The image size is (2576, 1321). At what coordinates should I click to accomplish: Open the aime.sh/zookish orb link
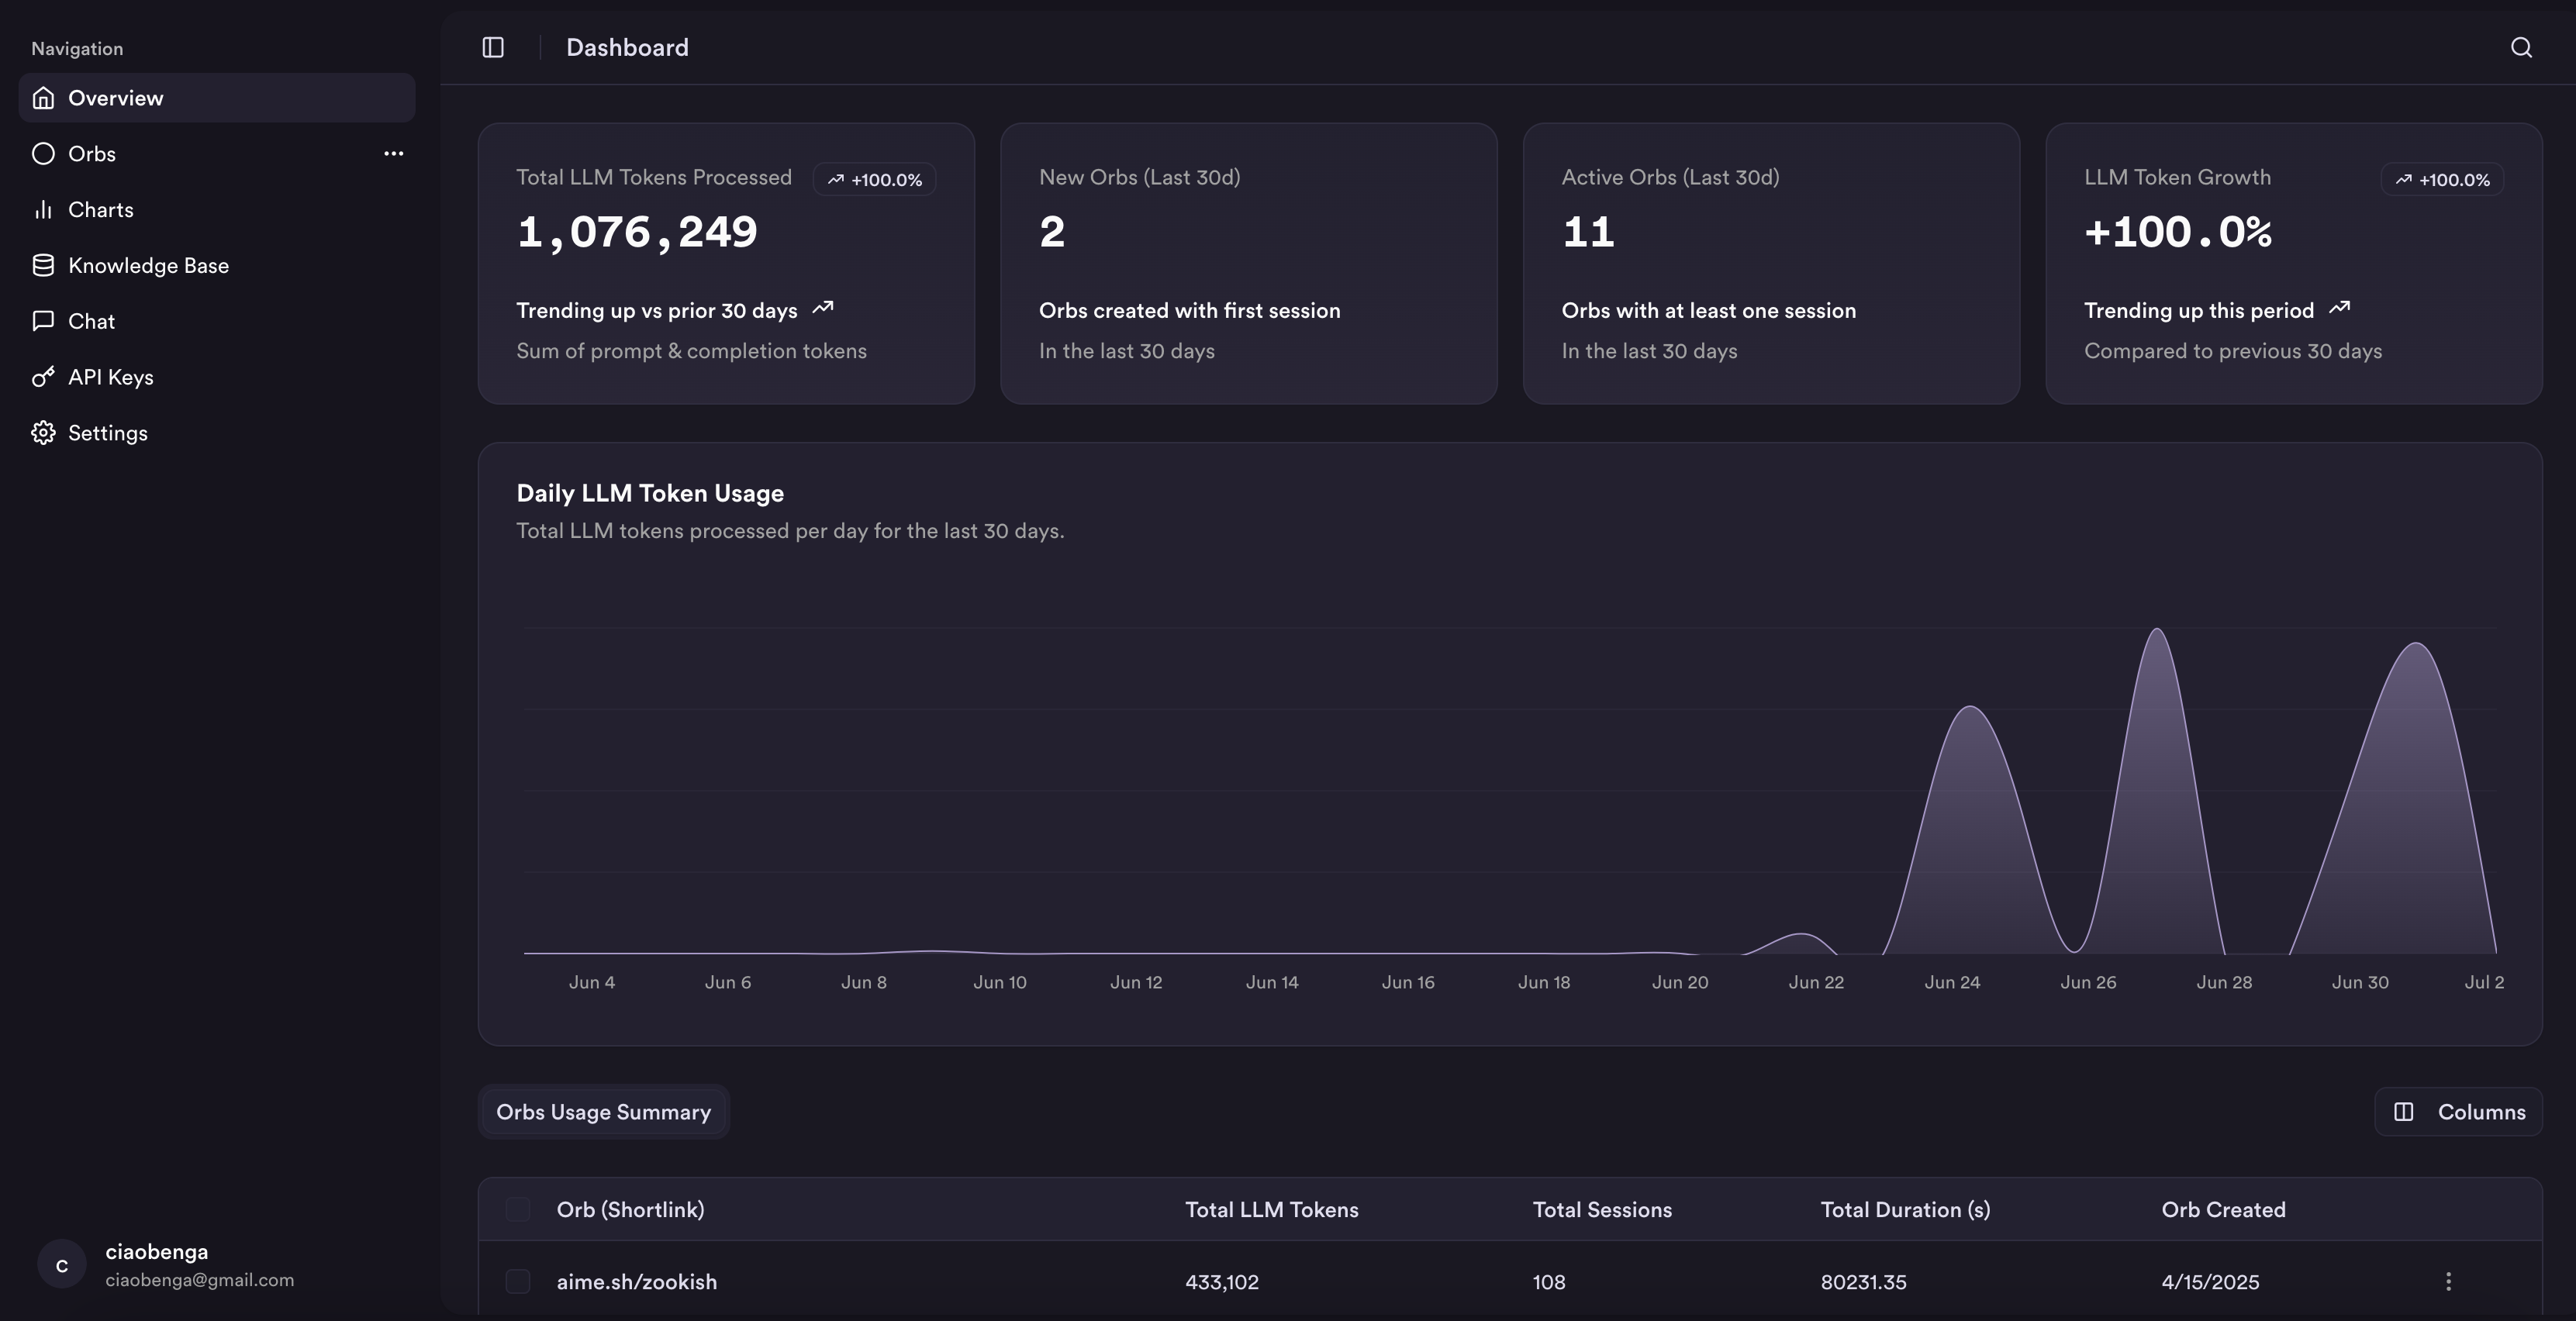click(x=636, y=1281)
